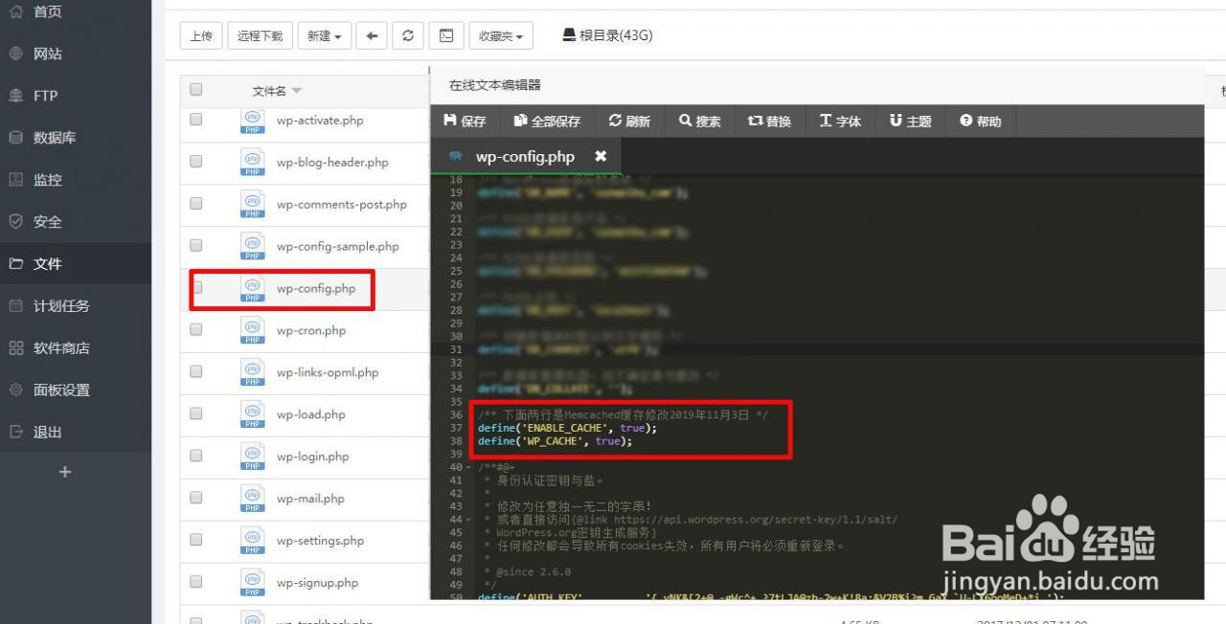The image size is (1226, 624).
Task: Click wp-cron.php file name
Action: tap(311, 331)
